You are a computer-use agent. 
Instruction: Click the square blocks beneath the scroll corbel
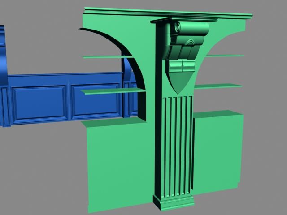182,66
